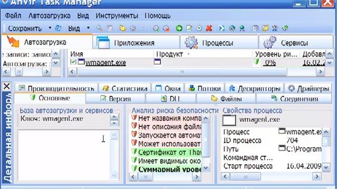Open the Автозагрузка menu in the menu bar
This screenshot has height=189, width=337.
pos(49,16)
